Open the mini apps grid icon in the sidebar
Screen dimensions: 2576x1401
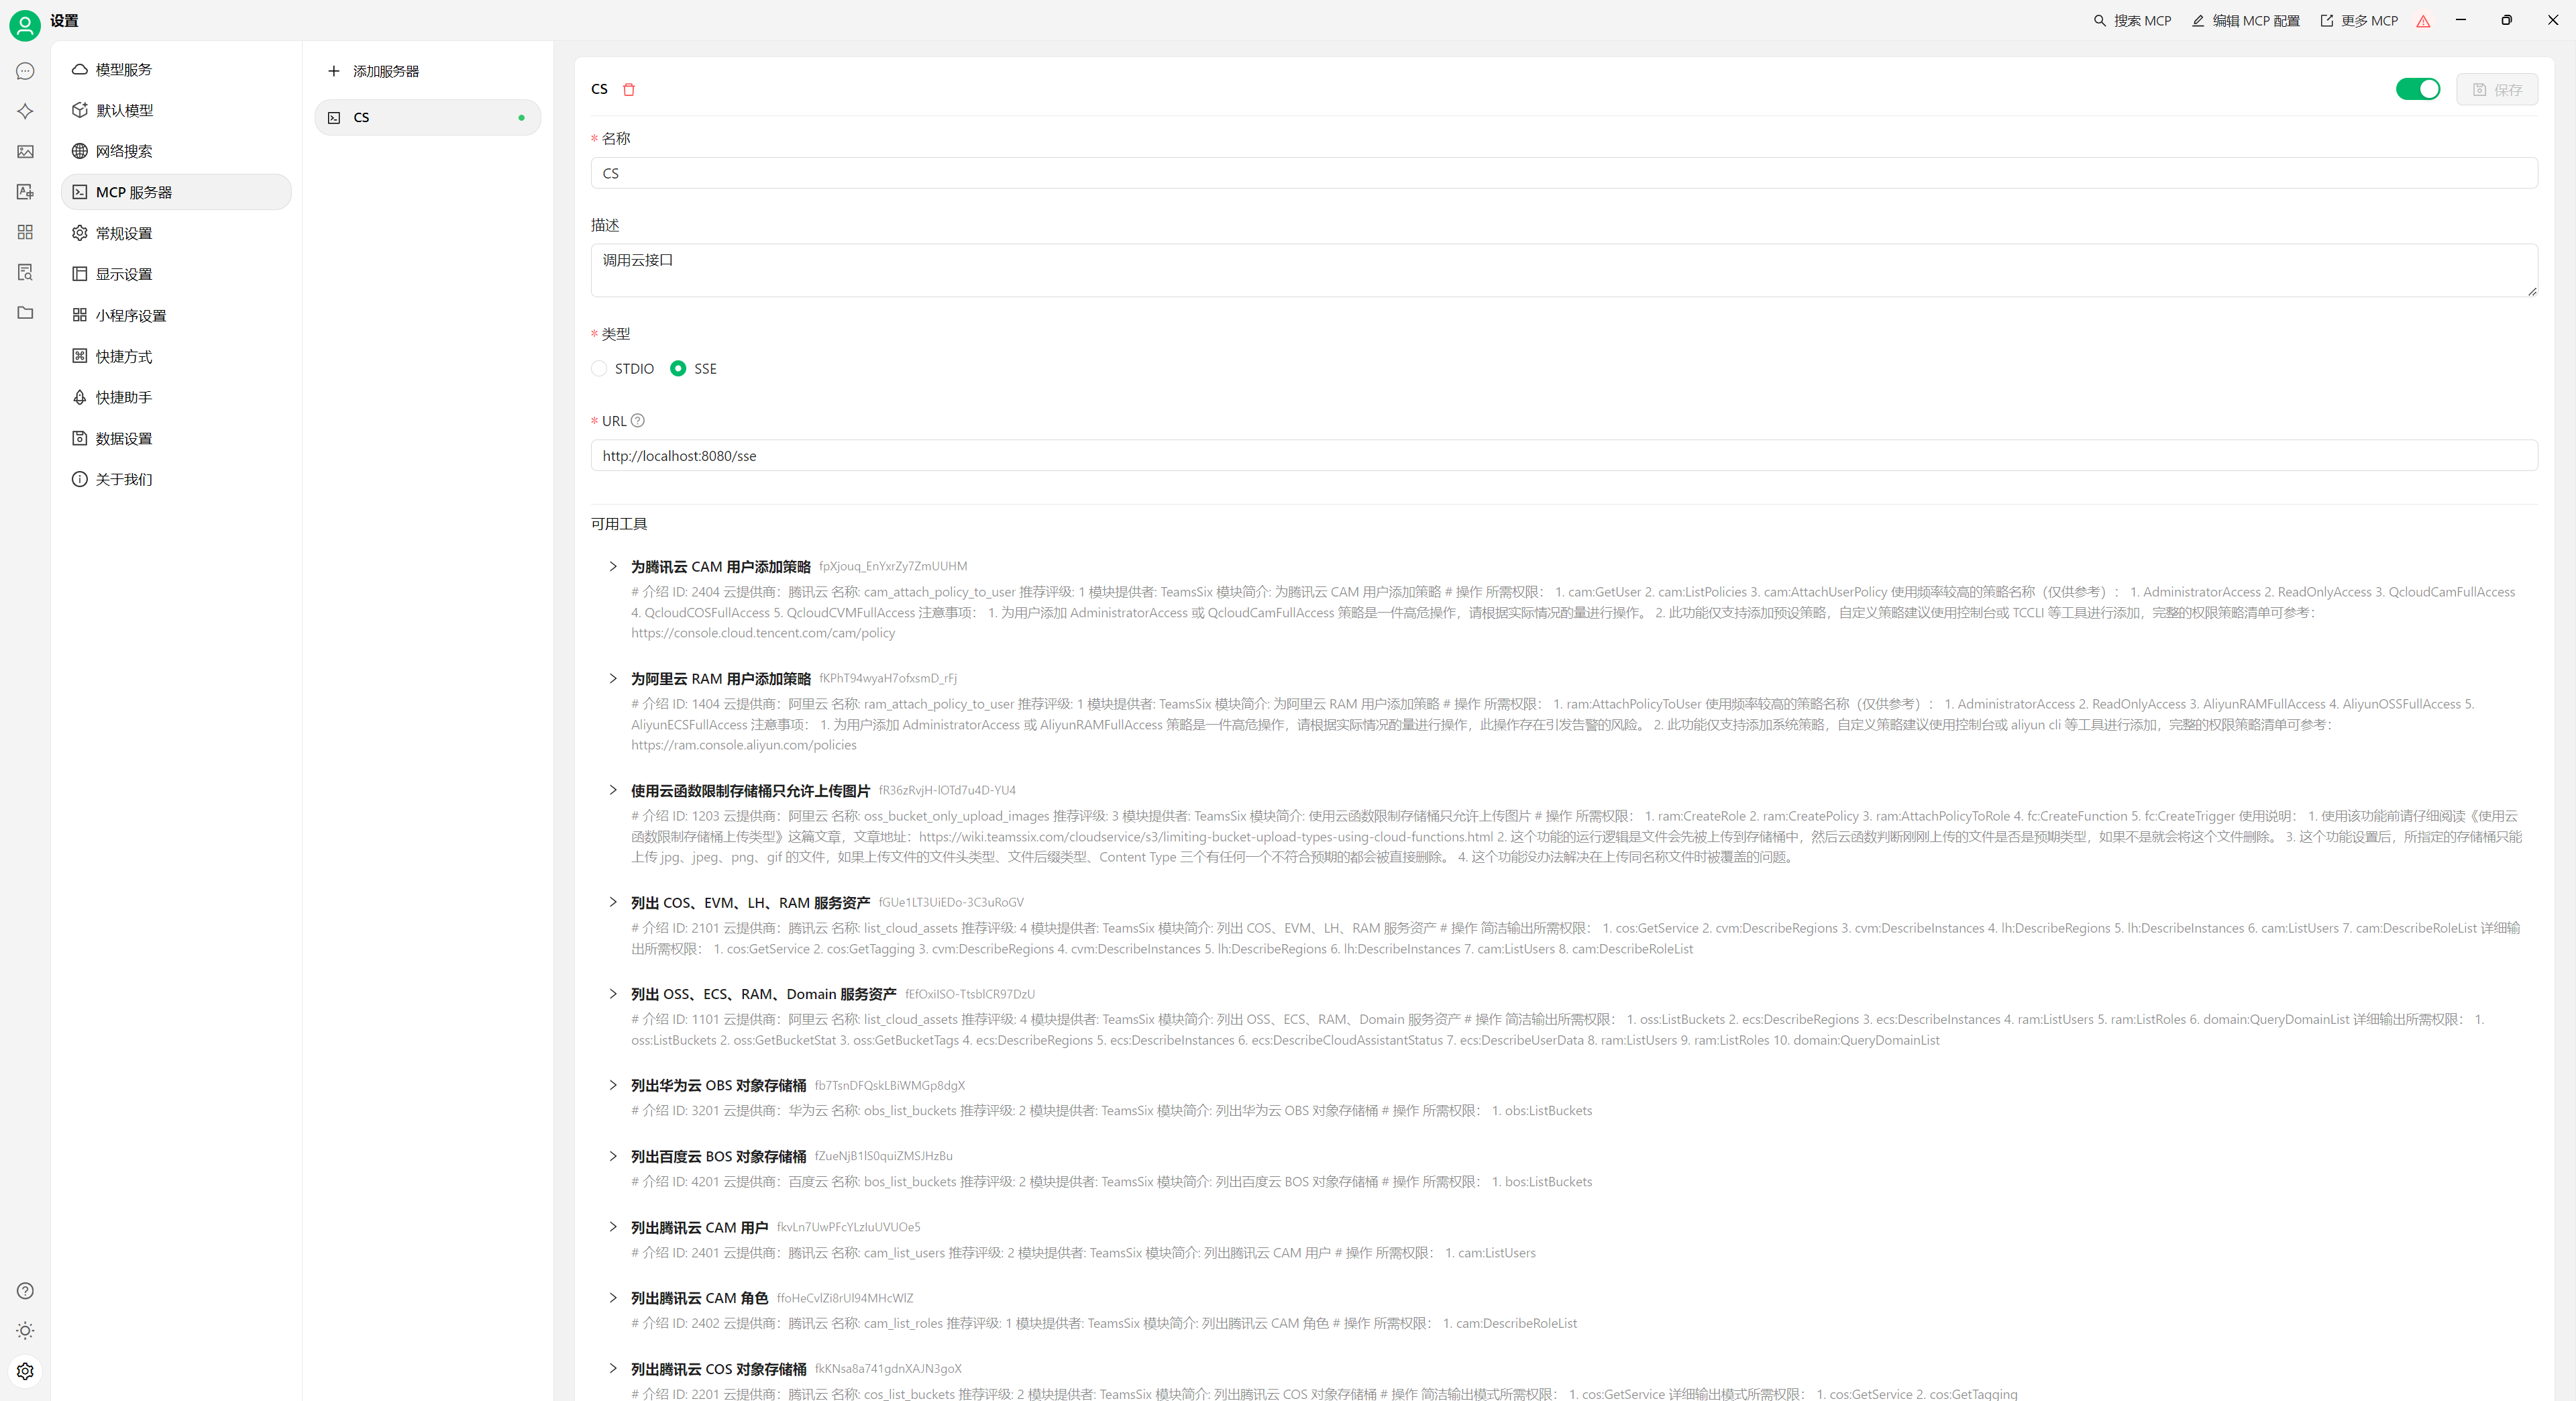[25, 232]
